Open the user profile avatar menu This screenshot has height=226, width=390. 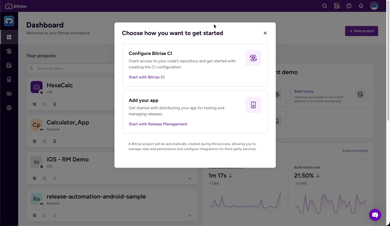(374, 6)
